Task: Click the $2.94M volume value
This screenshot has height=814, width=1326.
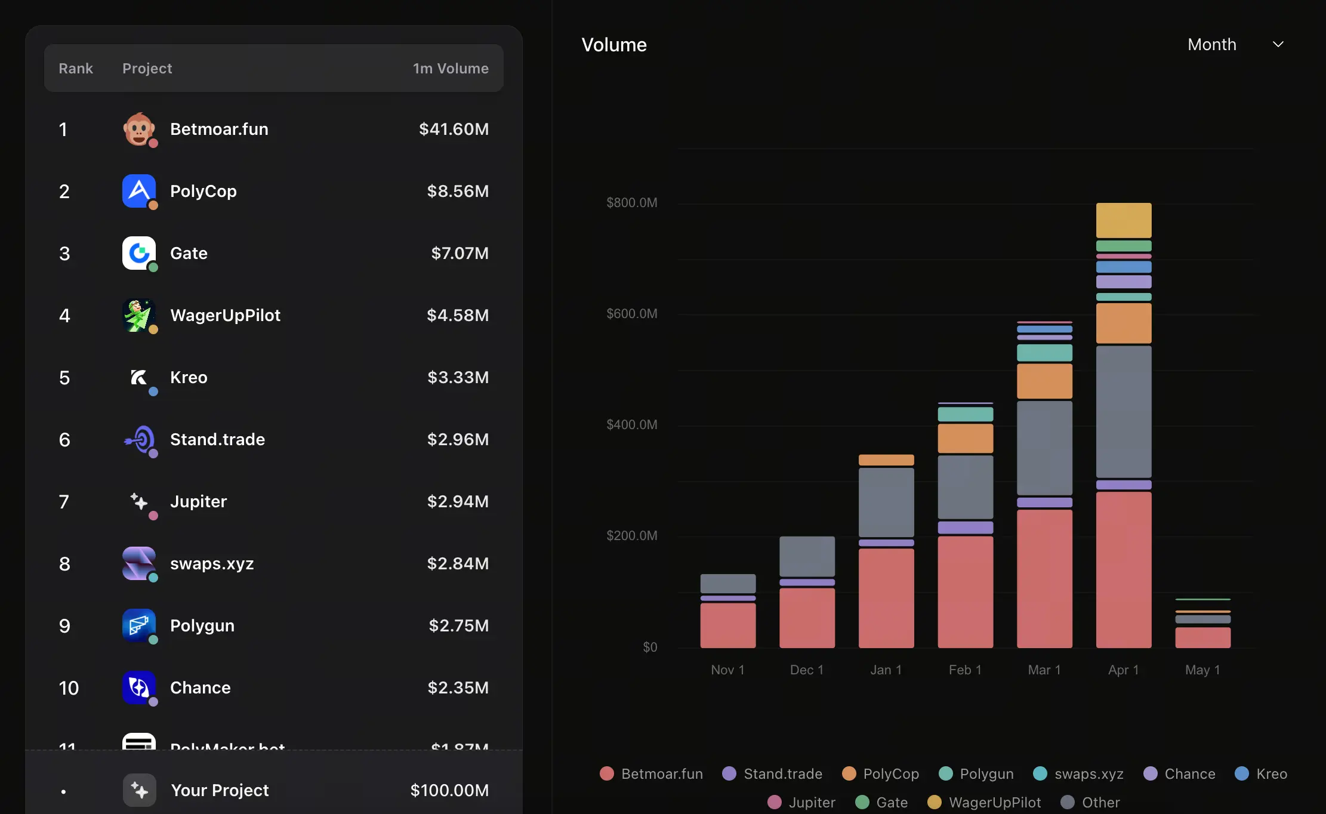Action: [458, 501]
